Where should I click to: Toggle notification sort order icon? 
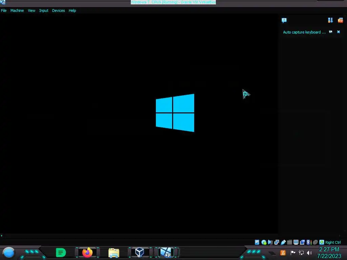(x=330, y=20)
